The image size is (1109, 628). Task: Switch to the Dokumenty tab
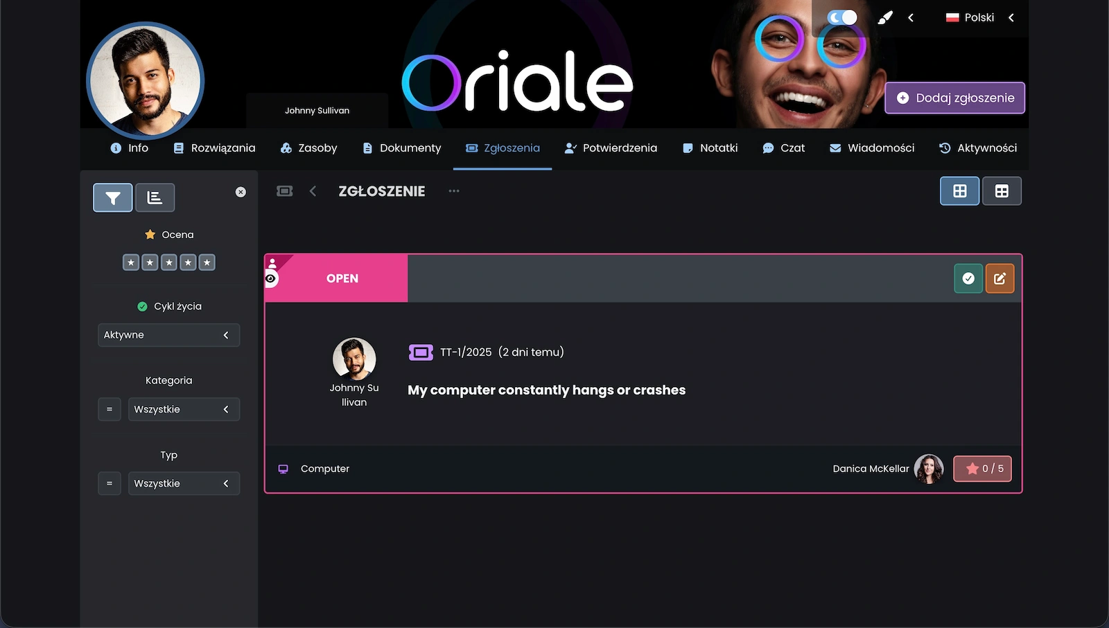[402, 148]
